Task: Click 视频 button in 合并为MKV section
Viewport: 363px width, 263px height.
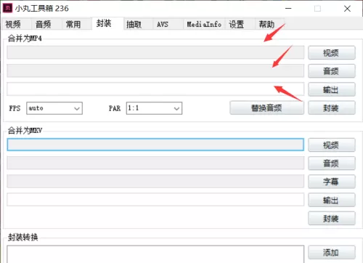Action: tap(332, 145)
